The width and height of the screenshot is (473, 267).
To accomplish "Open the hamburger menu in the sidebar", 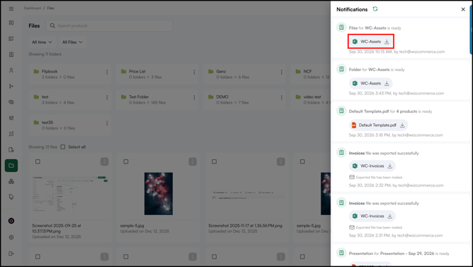I will point(11,8).
